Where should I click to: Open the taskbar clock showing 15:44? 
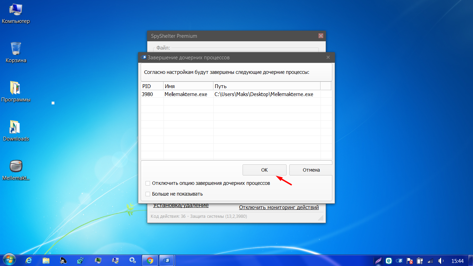click(457, 260)
